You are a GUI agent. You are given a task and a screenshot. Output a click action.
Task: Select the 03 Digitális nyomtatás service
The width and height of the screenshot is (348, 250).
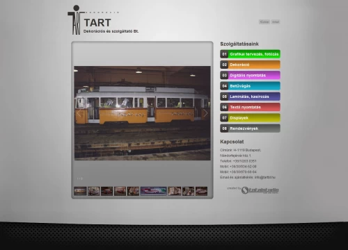click(250, 75)
